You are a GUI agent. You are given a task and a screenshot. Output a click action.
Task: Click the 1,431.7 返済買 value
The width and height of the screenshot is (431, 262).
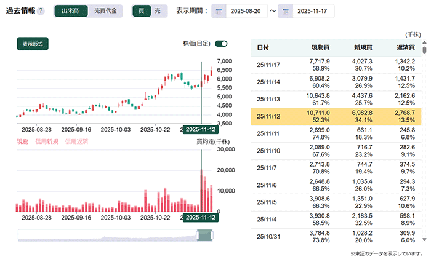(405, 79)
